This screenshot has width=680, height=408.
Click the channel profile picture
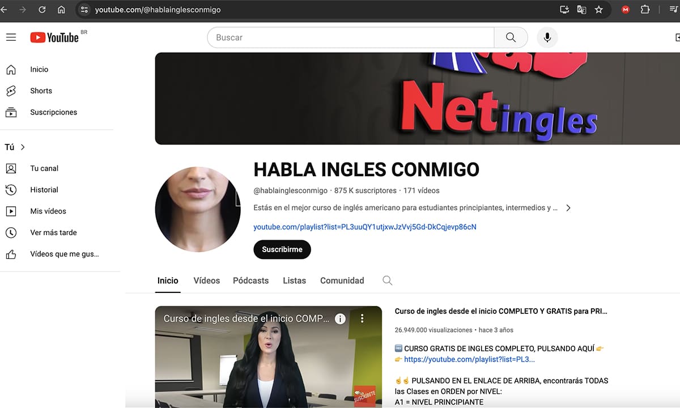click(x=198, y=210)
